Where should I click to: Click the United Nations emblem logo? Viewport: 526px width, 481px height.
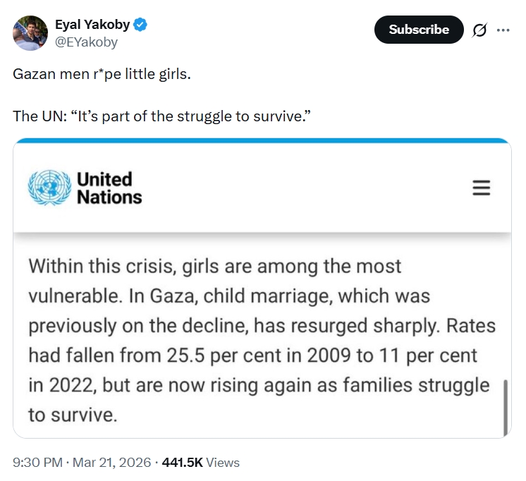49,188
